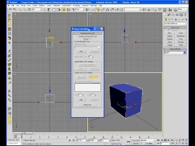Click the blue object color swatch

tap(185, 53)
